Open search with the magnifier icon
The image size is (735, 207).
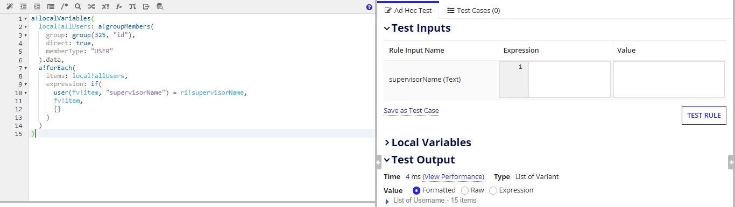(x=78, y=6)
